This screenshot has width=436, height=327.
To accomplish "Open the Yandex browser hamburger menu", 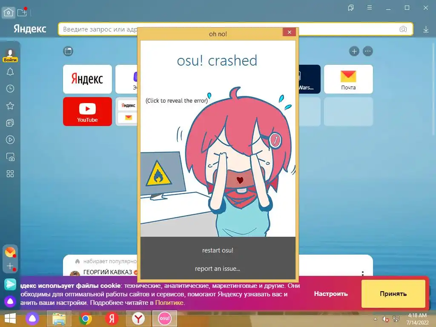I will (x=369, y=8).
